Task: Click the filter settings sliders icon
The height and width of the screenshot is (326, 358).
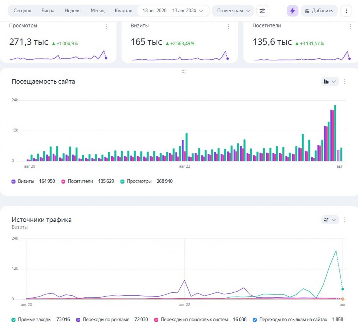Action: click(262, 11)
